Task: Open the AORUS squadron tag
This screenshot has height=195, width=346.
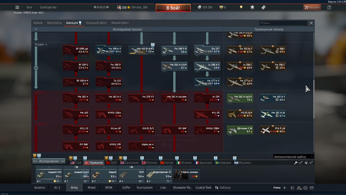Action: click(x=101, y=7)
